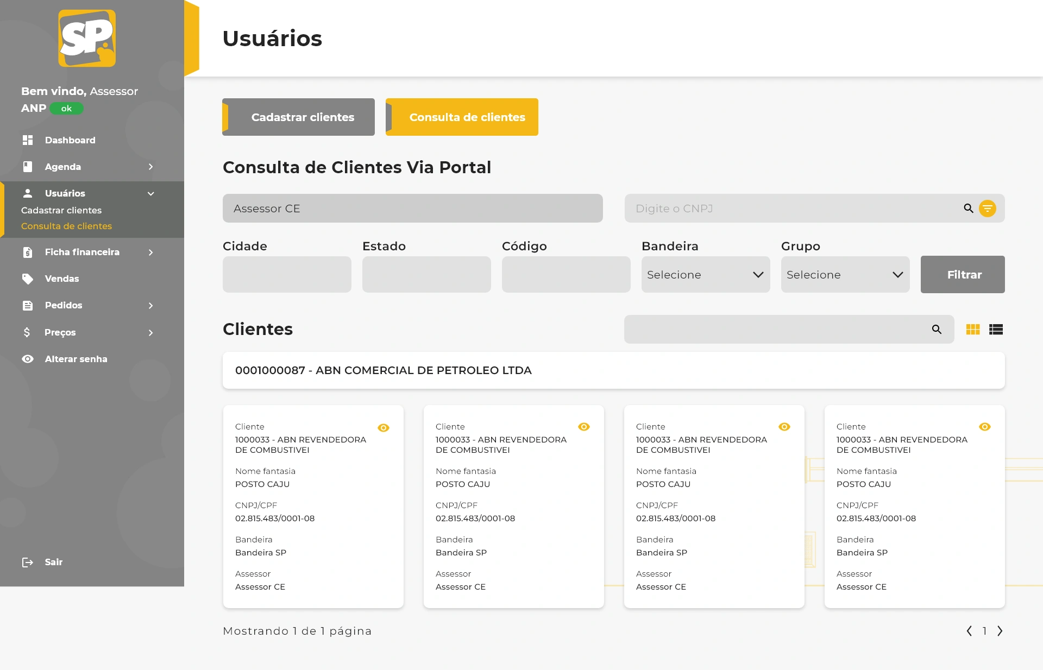
Task: Open Vendas tag icon in sidebar
Action: (28, 279)
